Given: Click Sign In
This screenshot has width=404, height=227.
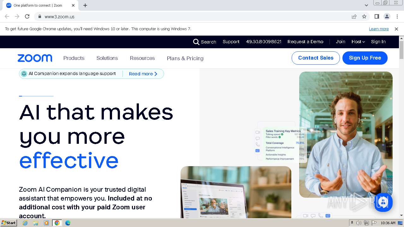Looking at the screenshot, I should 378,42.
